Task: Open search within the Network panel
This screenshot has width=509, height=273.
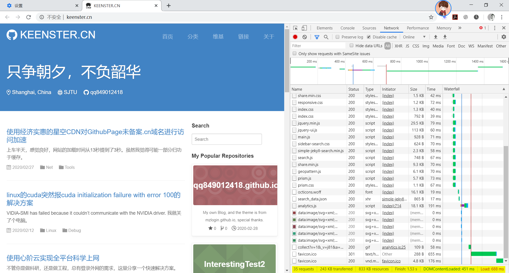Action: point(326,37)
